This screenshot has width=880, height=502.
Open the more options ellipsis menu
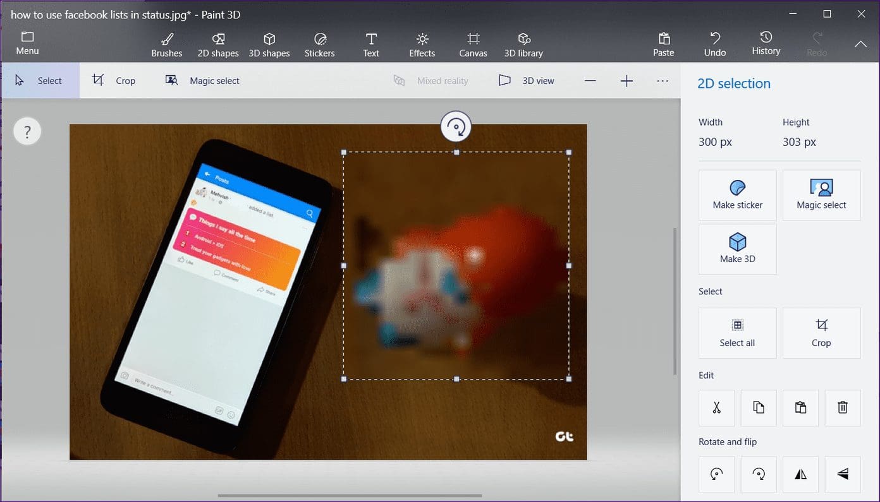click(x=663, y=81)
